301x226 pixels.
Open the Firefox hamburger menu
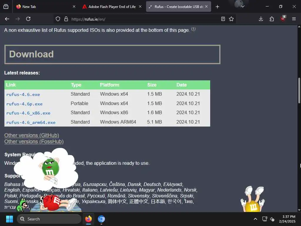coord(294,19)
